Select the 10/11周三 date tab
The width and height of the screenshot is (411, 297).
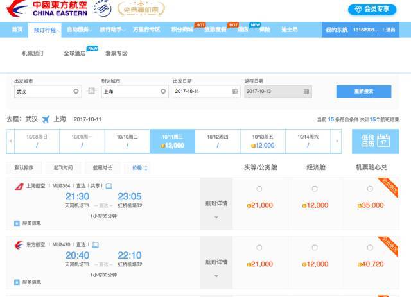click(173, 141)
